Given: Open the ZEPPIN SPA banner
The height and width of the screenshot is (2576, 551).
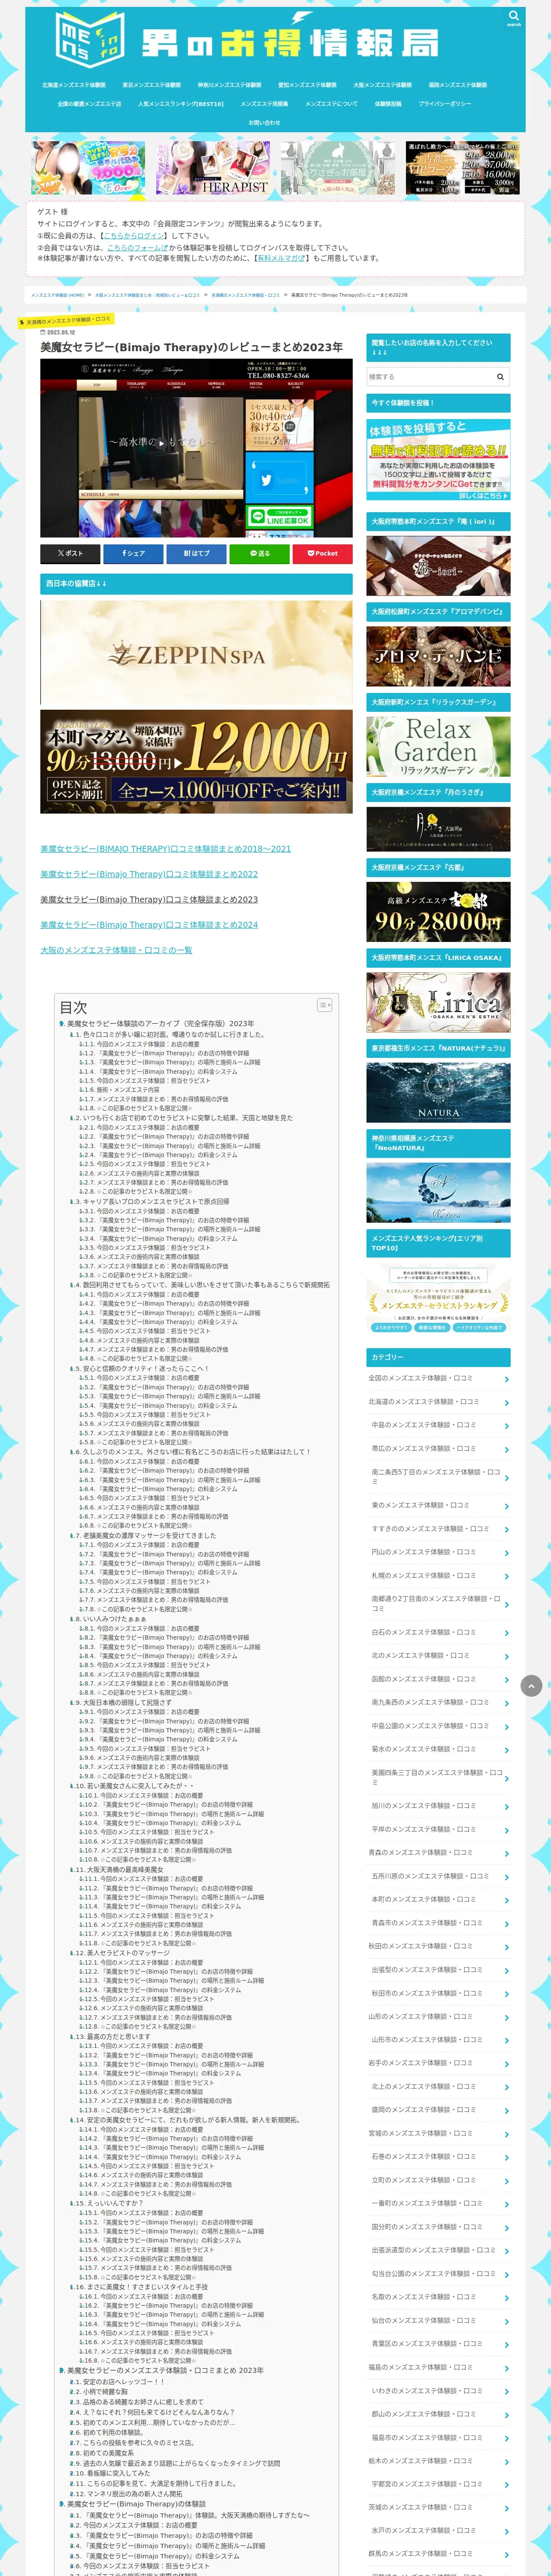Looking at the screenshot, I should 196,653.
